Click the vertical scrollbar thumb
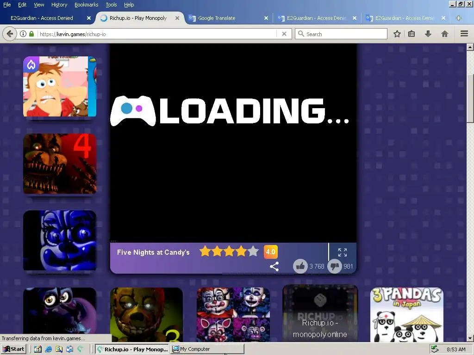Viewport: 474px width, 355px height. [x=470, y=98]
